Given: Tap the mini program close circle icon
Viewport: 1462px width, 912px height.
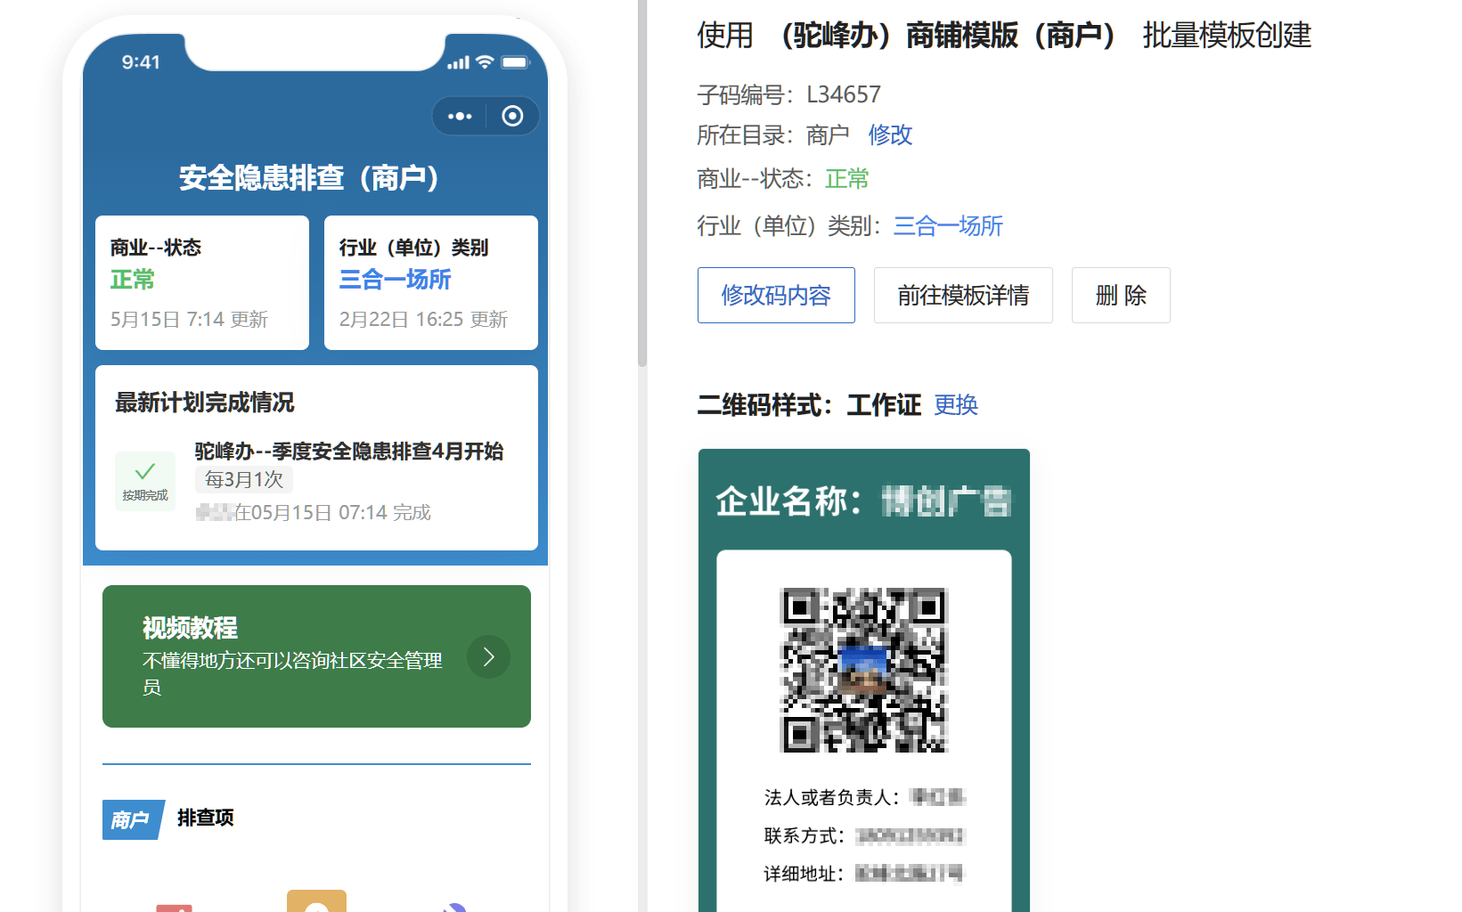Looking at the screenshot, I should tap(512, 116).
